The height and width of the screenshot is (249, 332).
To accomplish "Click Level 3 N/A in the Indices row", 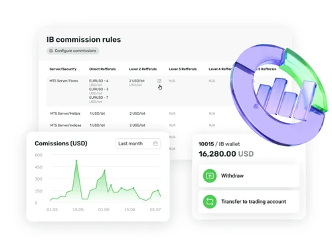I will click(x=173, y=125).
